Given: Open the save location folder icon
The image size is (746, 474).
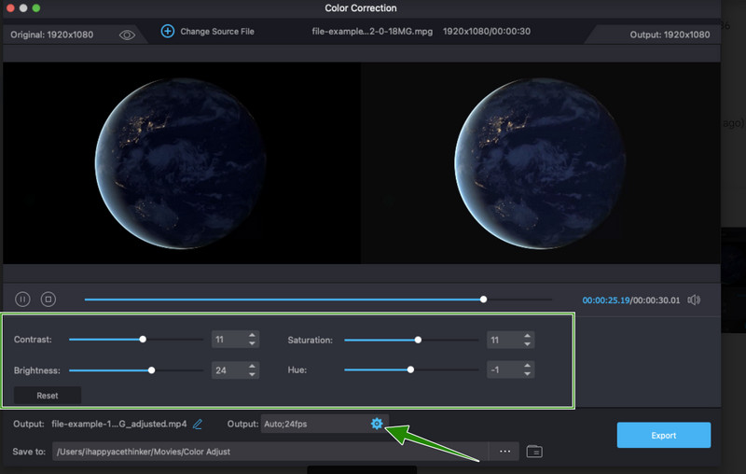Looking at the screenshot, I should coord(533,452).
